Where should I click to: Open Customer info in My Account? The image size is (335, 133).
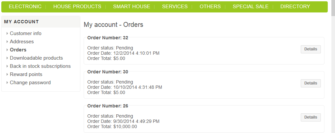coord(26,33)
